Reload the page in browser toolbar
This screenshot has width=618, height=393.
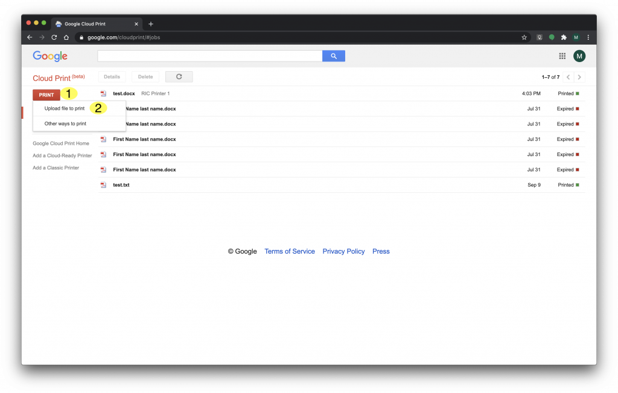[54, 37]
